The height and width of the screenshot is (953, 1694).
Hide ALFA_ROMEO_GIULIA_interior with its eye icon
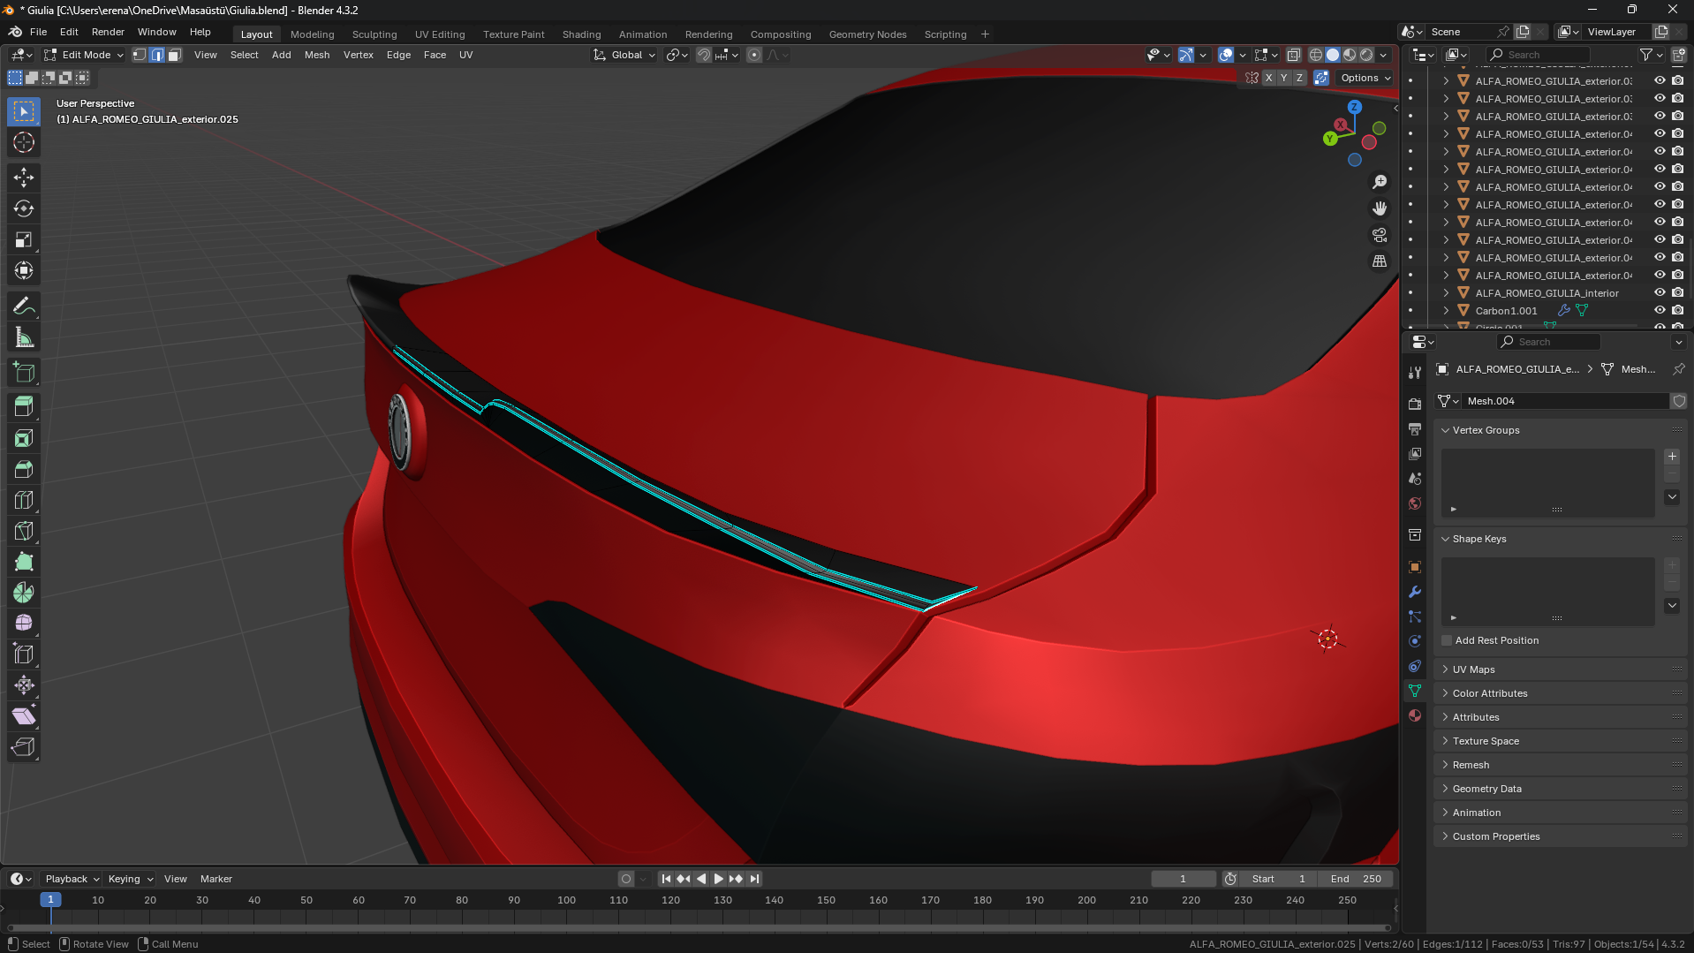pos(1660,293)
